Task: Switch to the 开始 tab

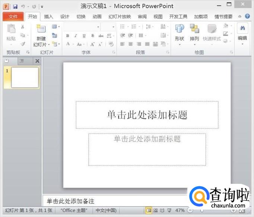Action: pyautogui.click(x=32, y=16)
